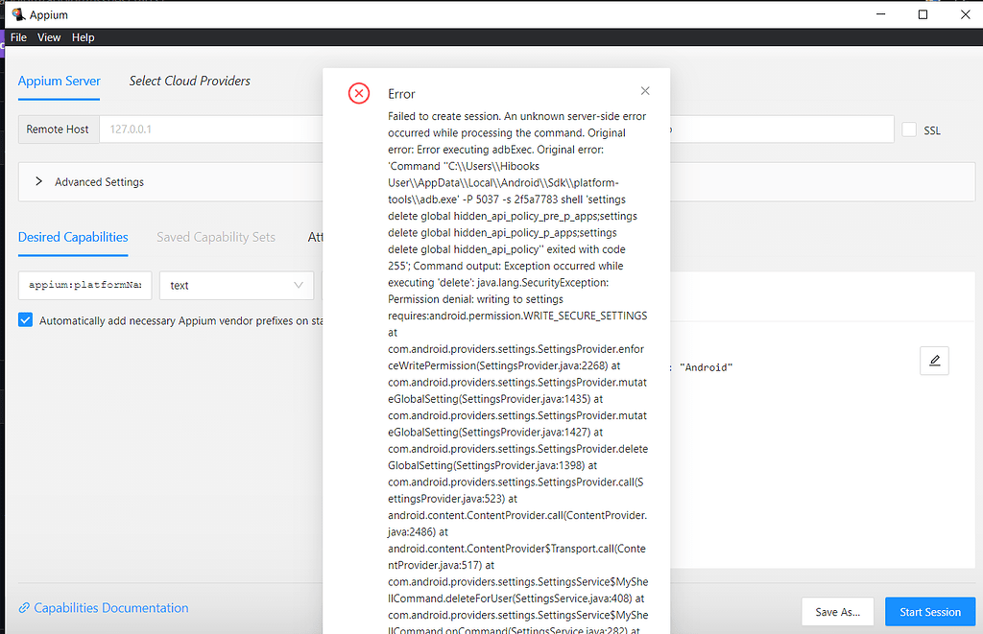The image size is (983, 634).
Task: Close the Error dialog with the X icon
Action: (645, 91)
